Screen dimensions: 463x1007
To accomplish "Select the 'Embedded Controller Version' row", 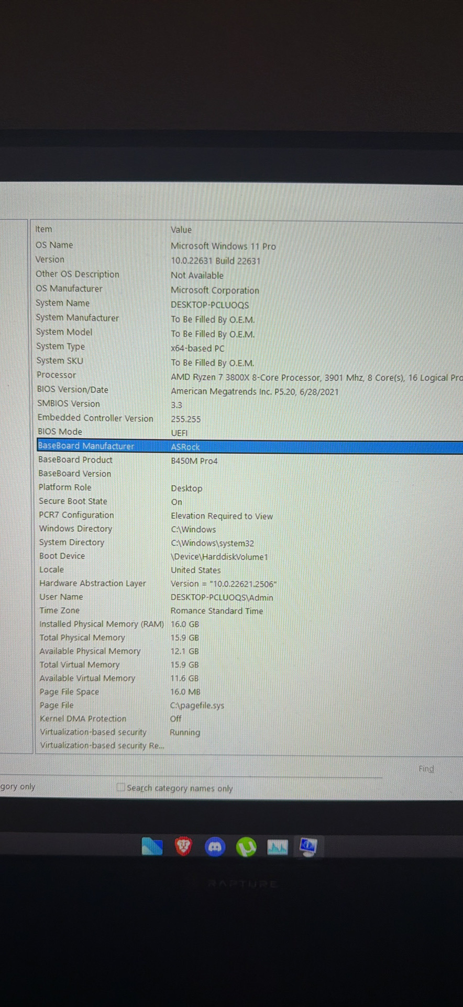I will [249, 419].
